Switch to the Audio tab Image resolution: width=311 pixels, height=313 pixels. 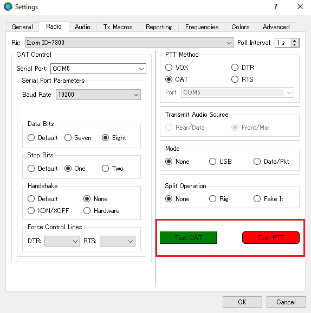(82, 27)
